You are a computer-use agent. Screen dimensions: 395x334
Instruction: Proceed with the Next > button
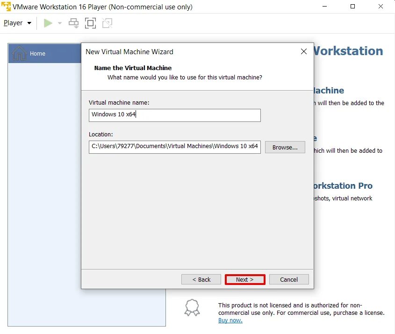(x=245, y=279)
